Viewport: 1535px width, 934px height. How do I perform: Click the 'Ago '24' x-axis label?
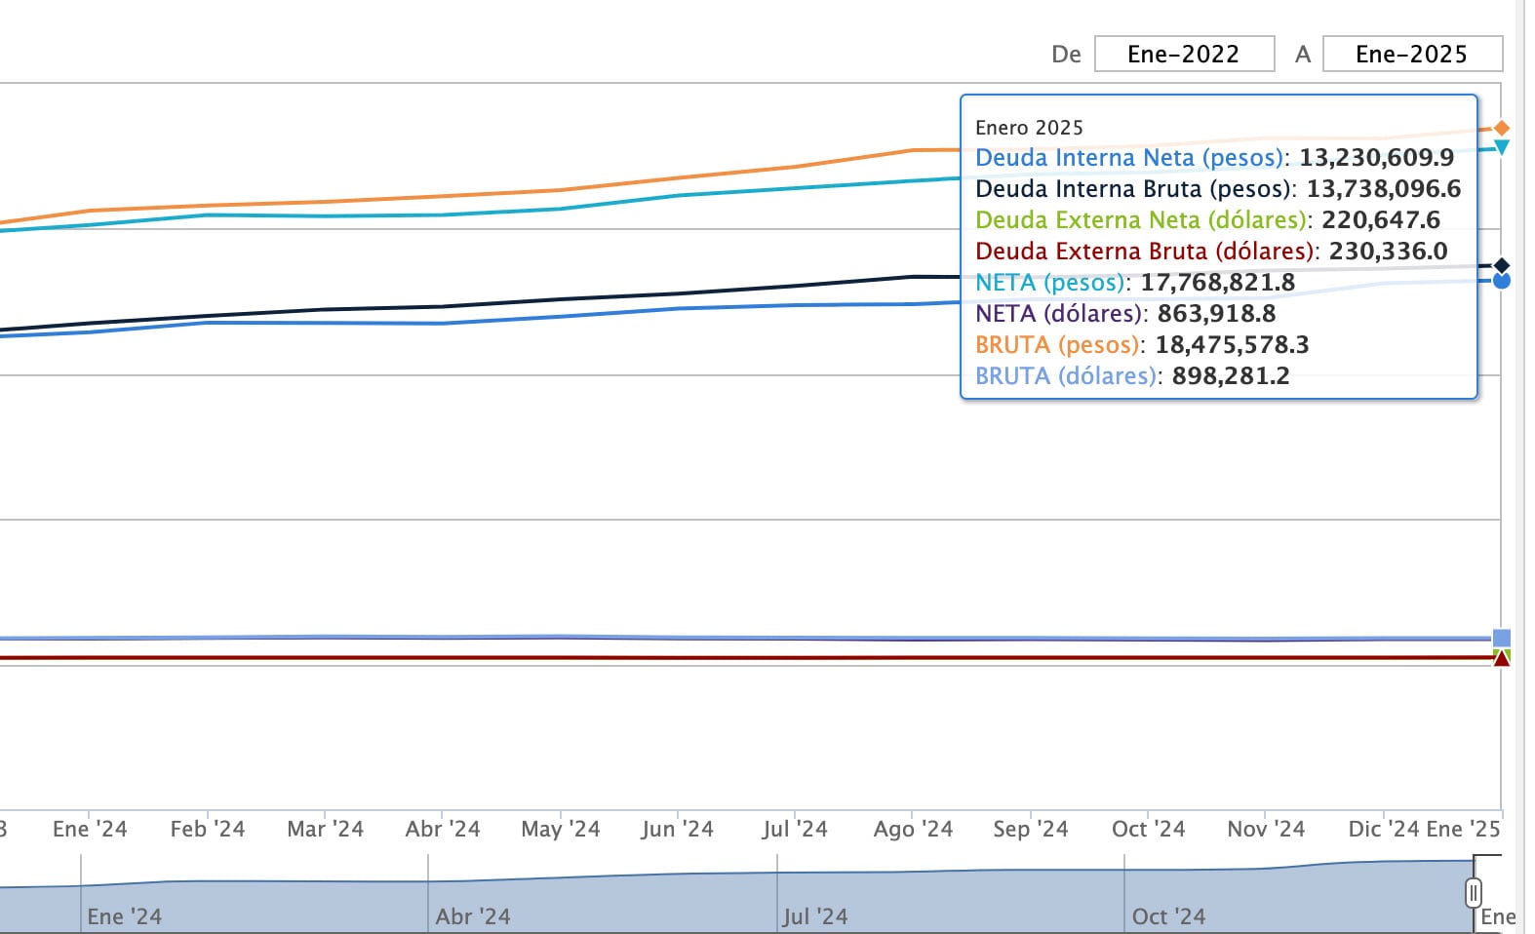tap(913, 830)
